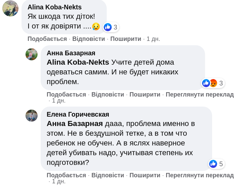Click Alina Koba-Nekts profile avatar
Viewport: 243px width, 186px height.
(10, 9)
